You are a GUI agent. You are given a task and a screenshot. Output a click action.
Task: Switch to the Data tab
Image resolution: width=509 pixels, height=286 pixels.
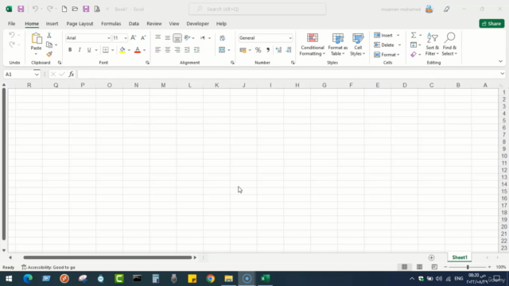click(134, 24)
